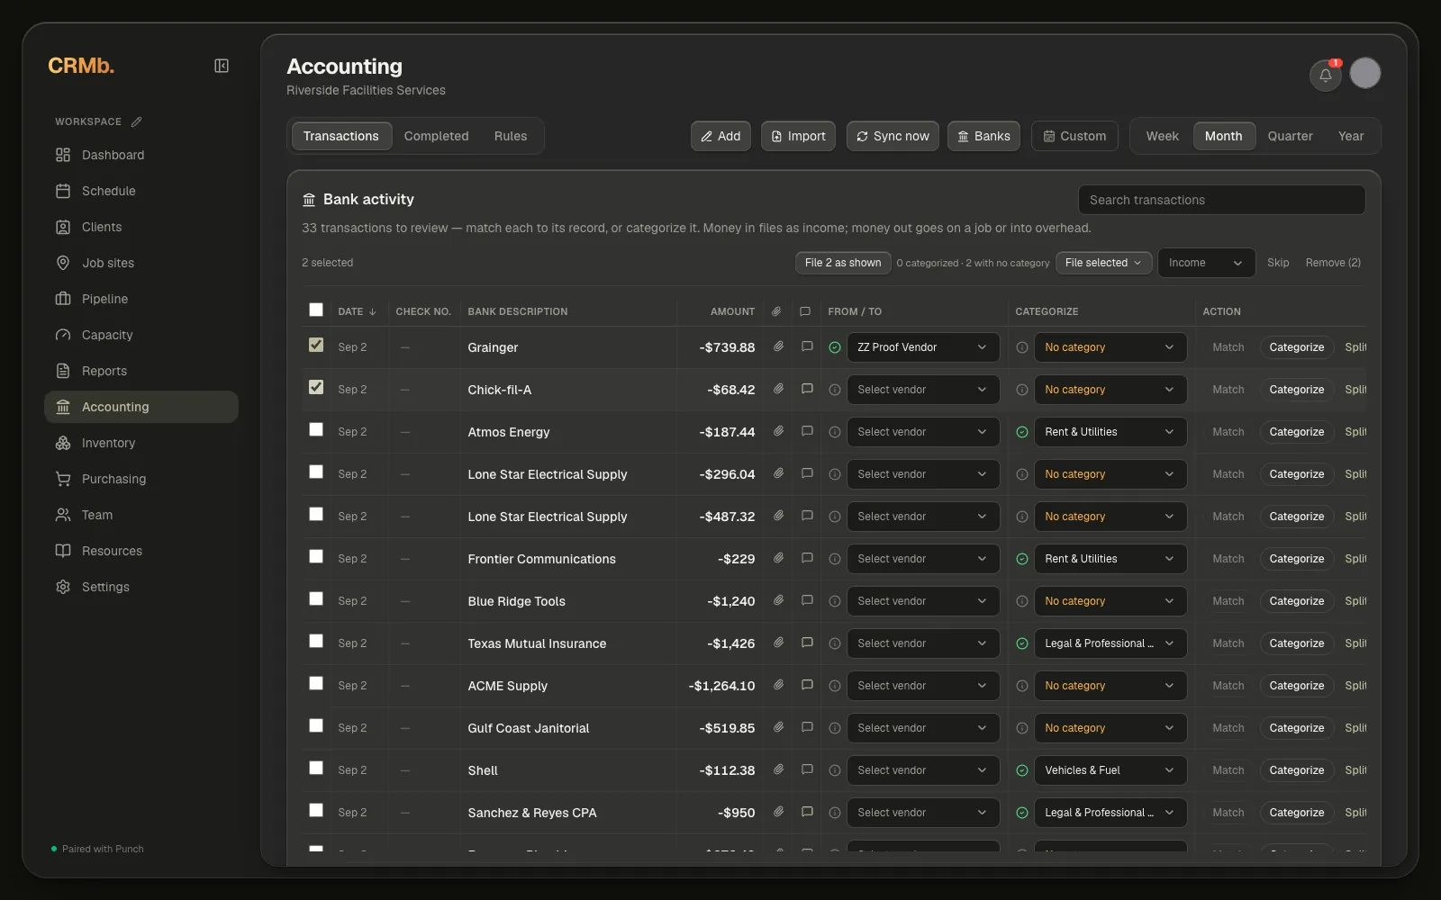Switch to the Rules tab

[x=511, y=136]
